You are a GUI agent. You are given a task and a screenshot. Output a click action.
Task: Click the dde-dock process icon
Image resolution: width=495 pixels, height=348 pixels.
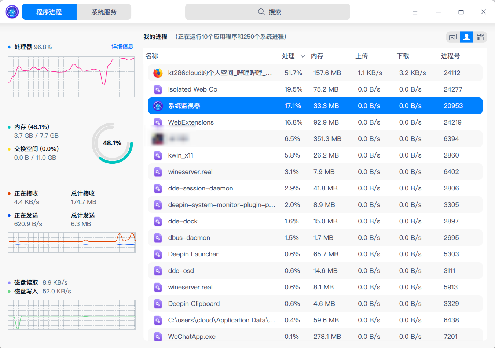(158, 221)
